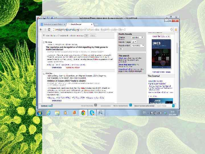Open the Wnt signalling by PARK genes article
The image size is (205, 154).
coord(77,48)
